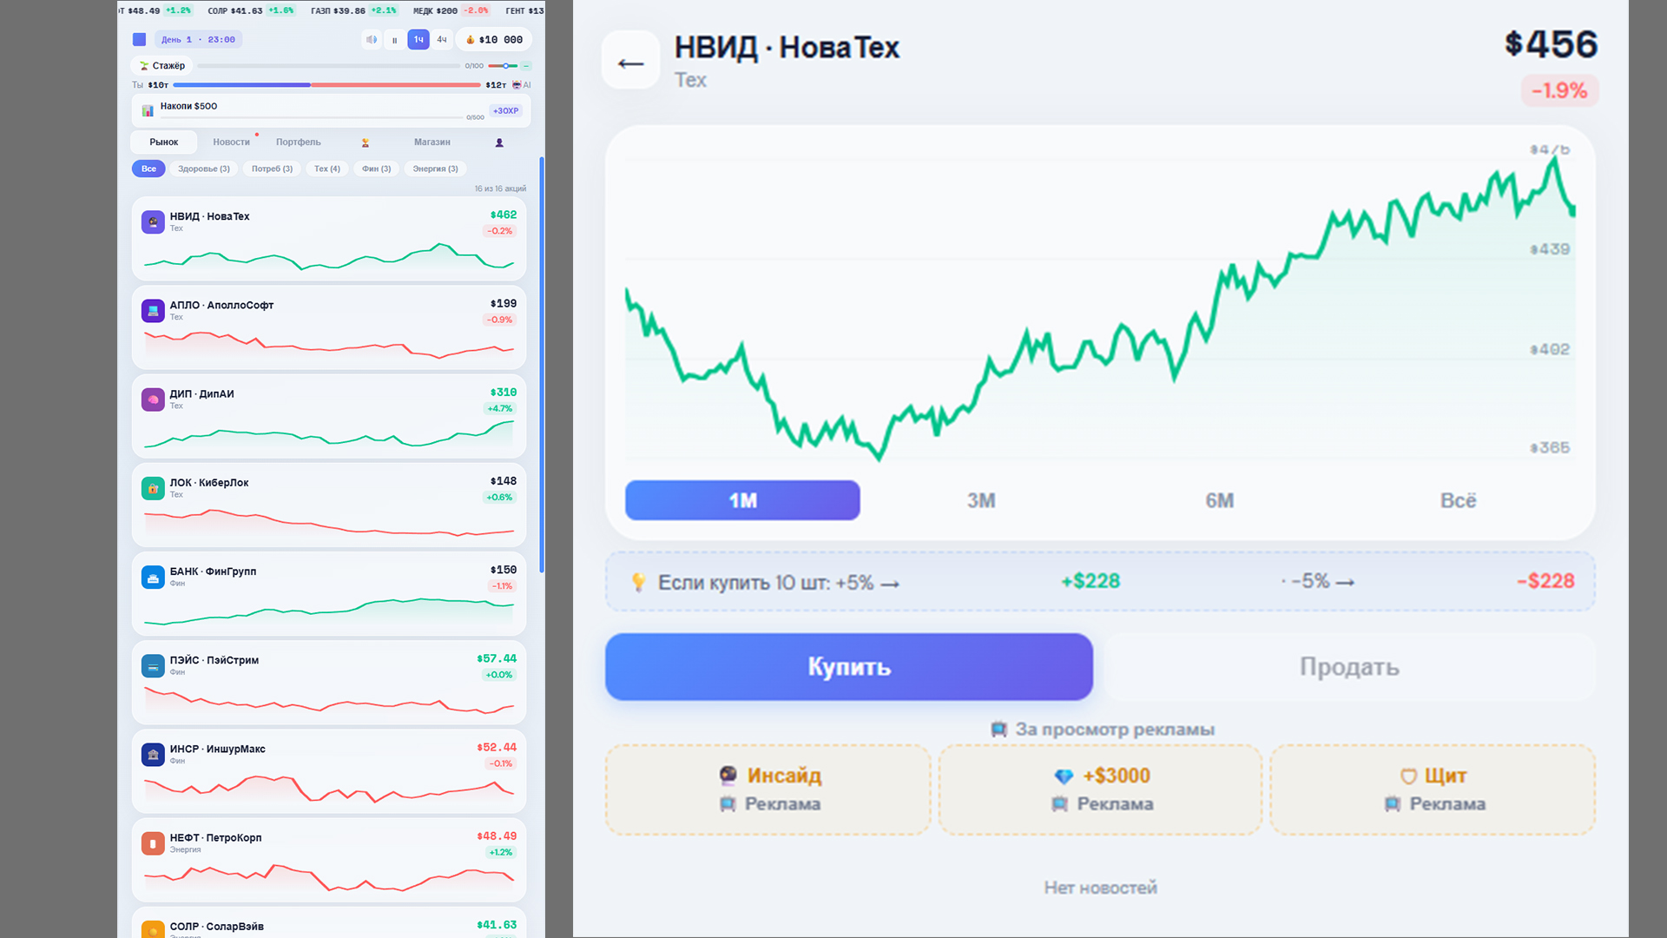
Task: Filter stocks by Потреб (3)
Action: click(273, 168)
